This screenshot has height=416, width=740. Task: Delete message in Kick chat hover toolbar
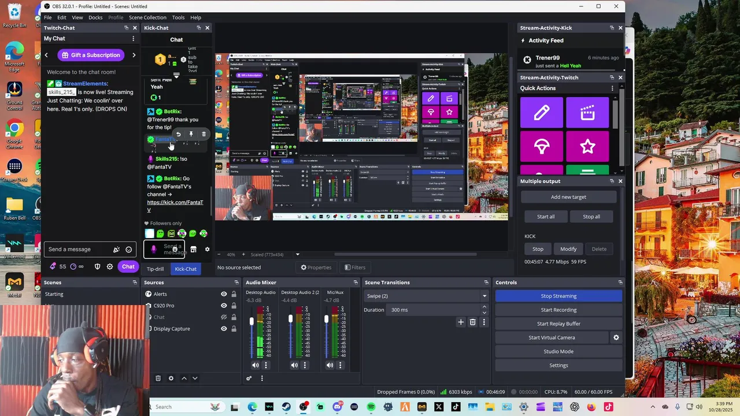click(x=203, y=134)
